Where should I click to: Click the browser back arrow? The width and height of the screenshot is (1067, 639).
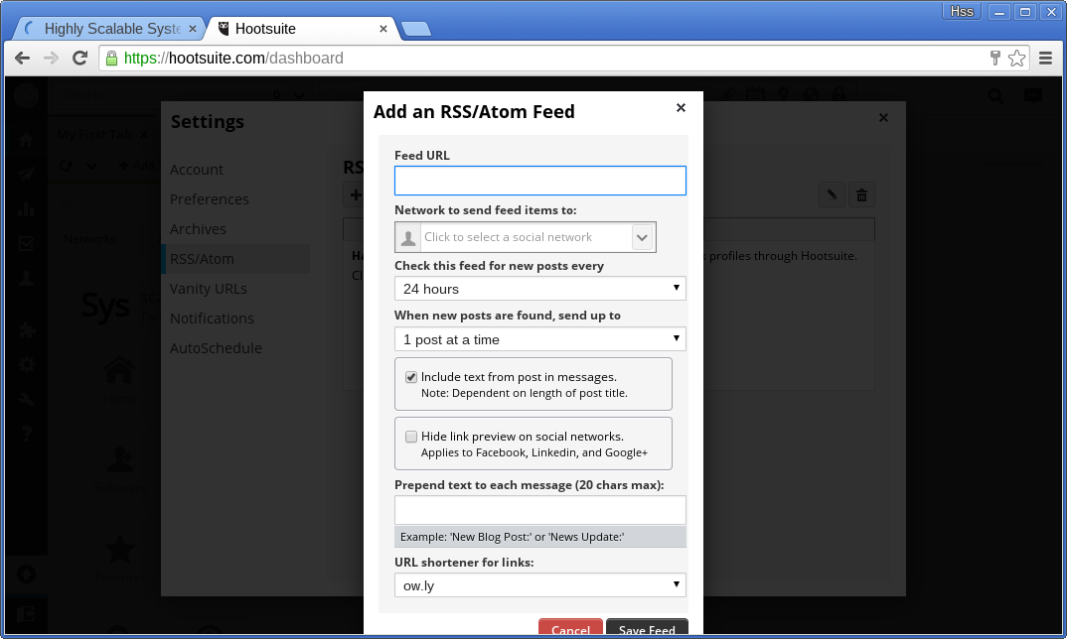[x=23, y=58]
